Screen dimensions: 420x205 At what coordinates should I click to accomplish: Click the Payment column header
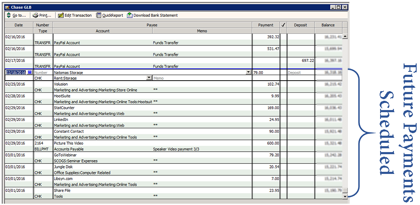pyautogui.click(x=265, y=25)
